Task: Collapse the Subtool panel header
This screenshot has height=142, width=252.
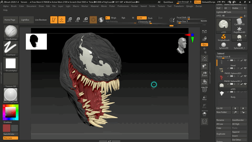Action: pyautogui.click(x=220, y=53)
